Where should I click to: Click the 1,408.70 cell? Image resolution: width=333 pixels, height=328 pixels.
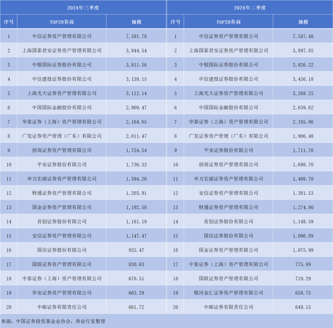(303, 179)
